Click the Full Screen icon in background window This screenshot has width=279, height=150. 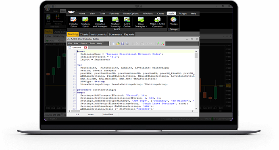48,20
